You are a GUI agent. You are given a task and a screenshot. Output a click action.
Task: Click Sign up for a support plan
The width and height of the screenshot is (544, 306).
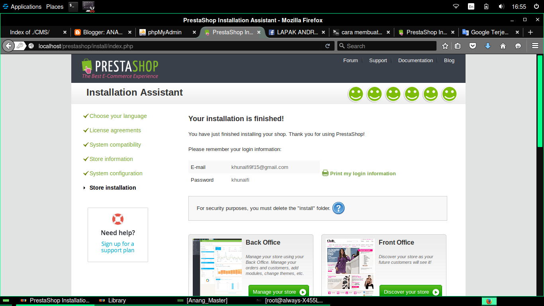tap(117, 247)
